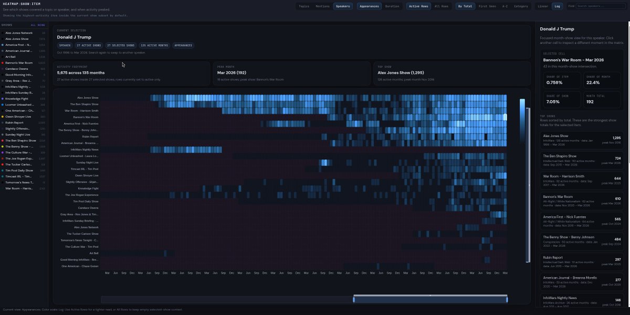Enable All Rows view

click(441, 6)
